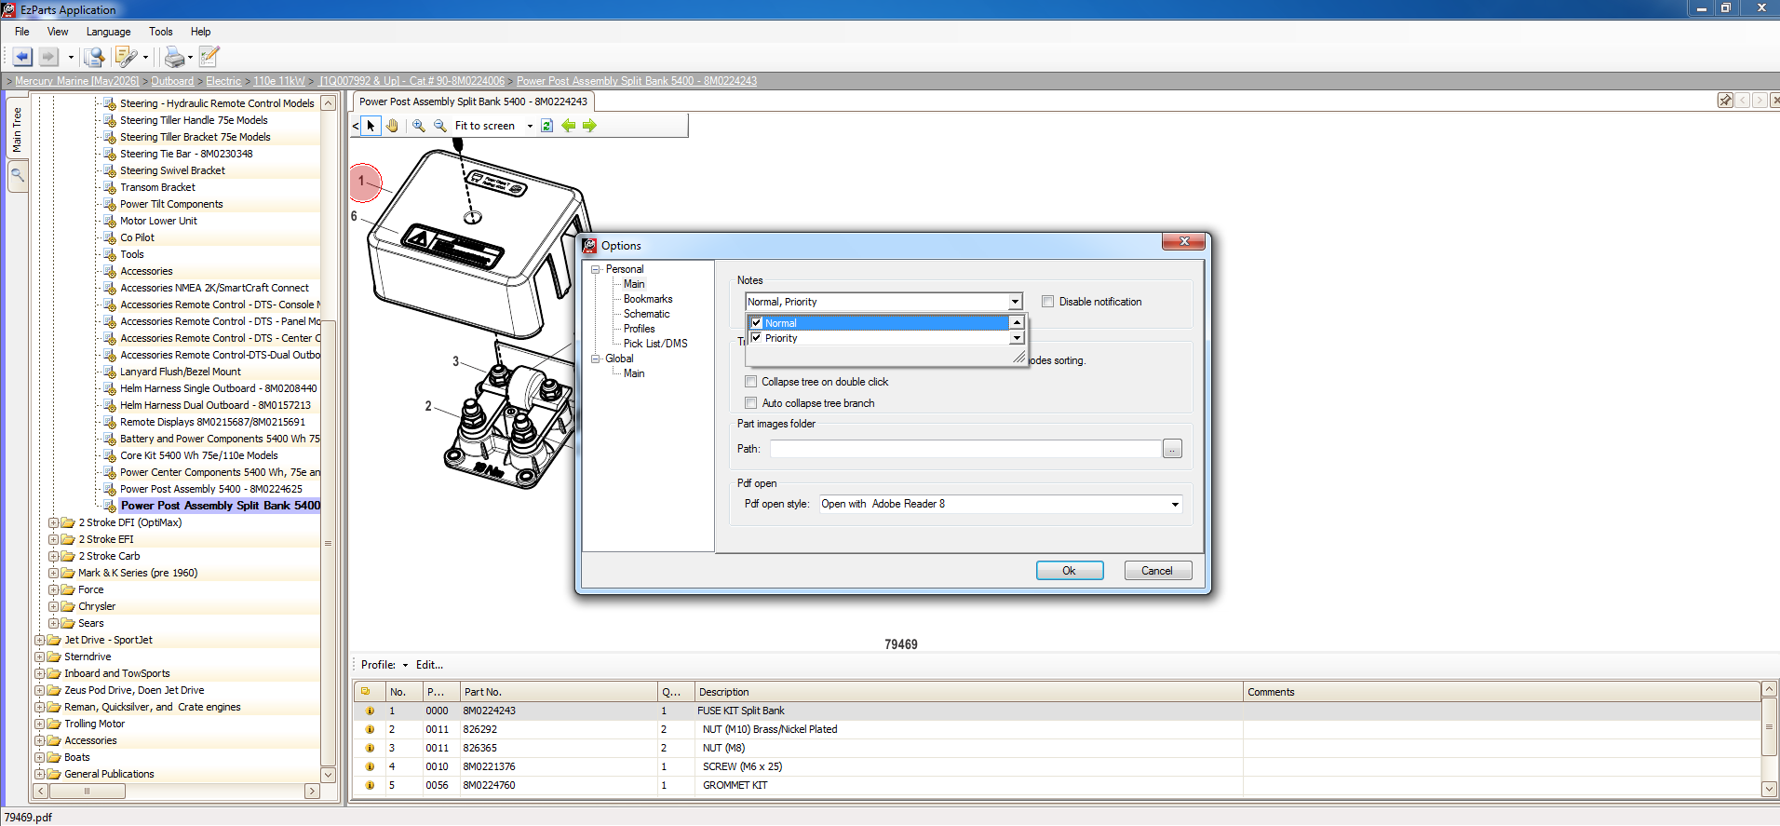
Task: Expand the Sterndrive folder
Action: click(40, 657)
